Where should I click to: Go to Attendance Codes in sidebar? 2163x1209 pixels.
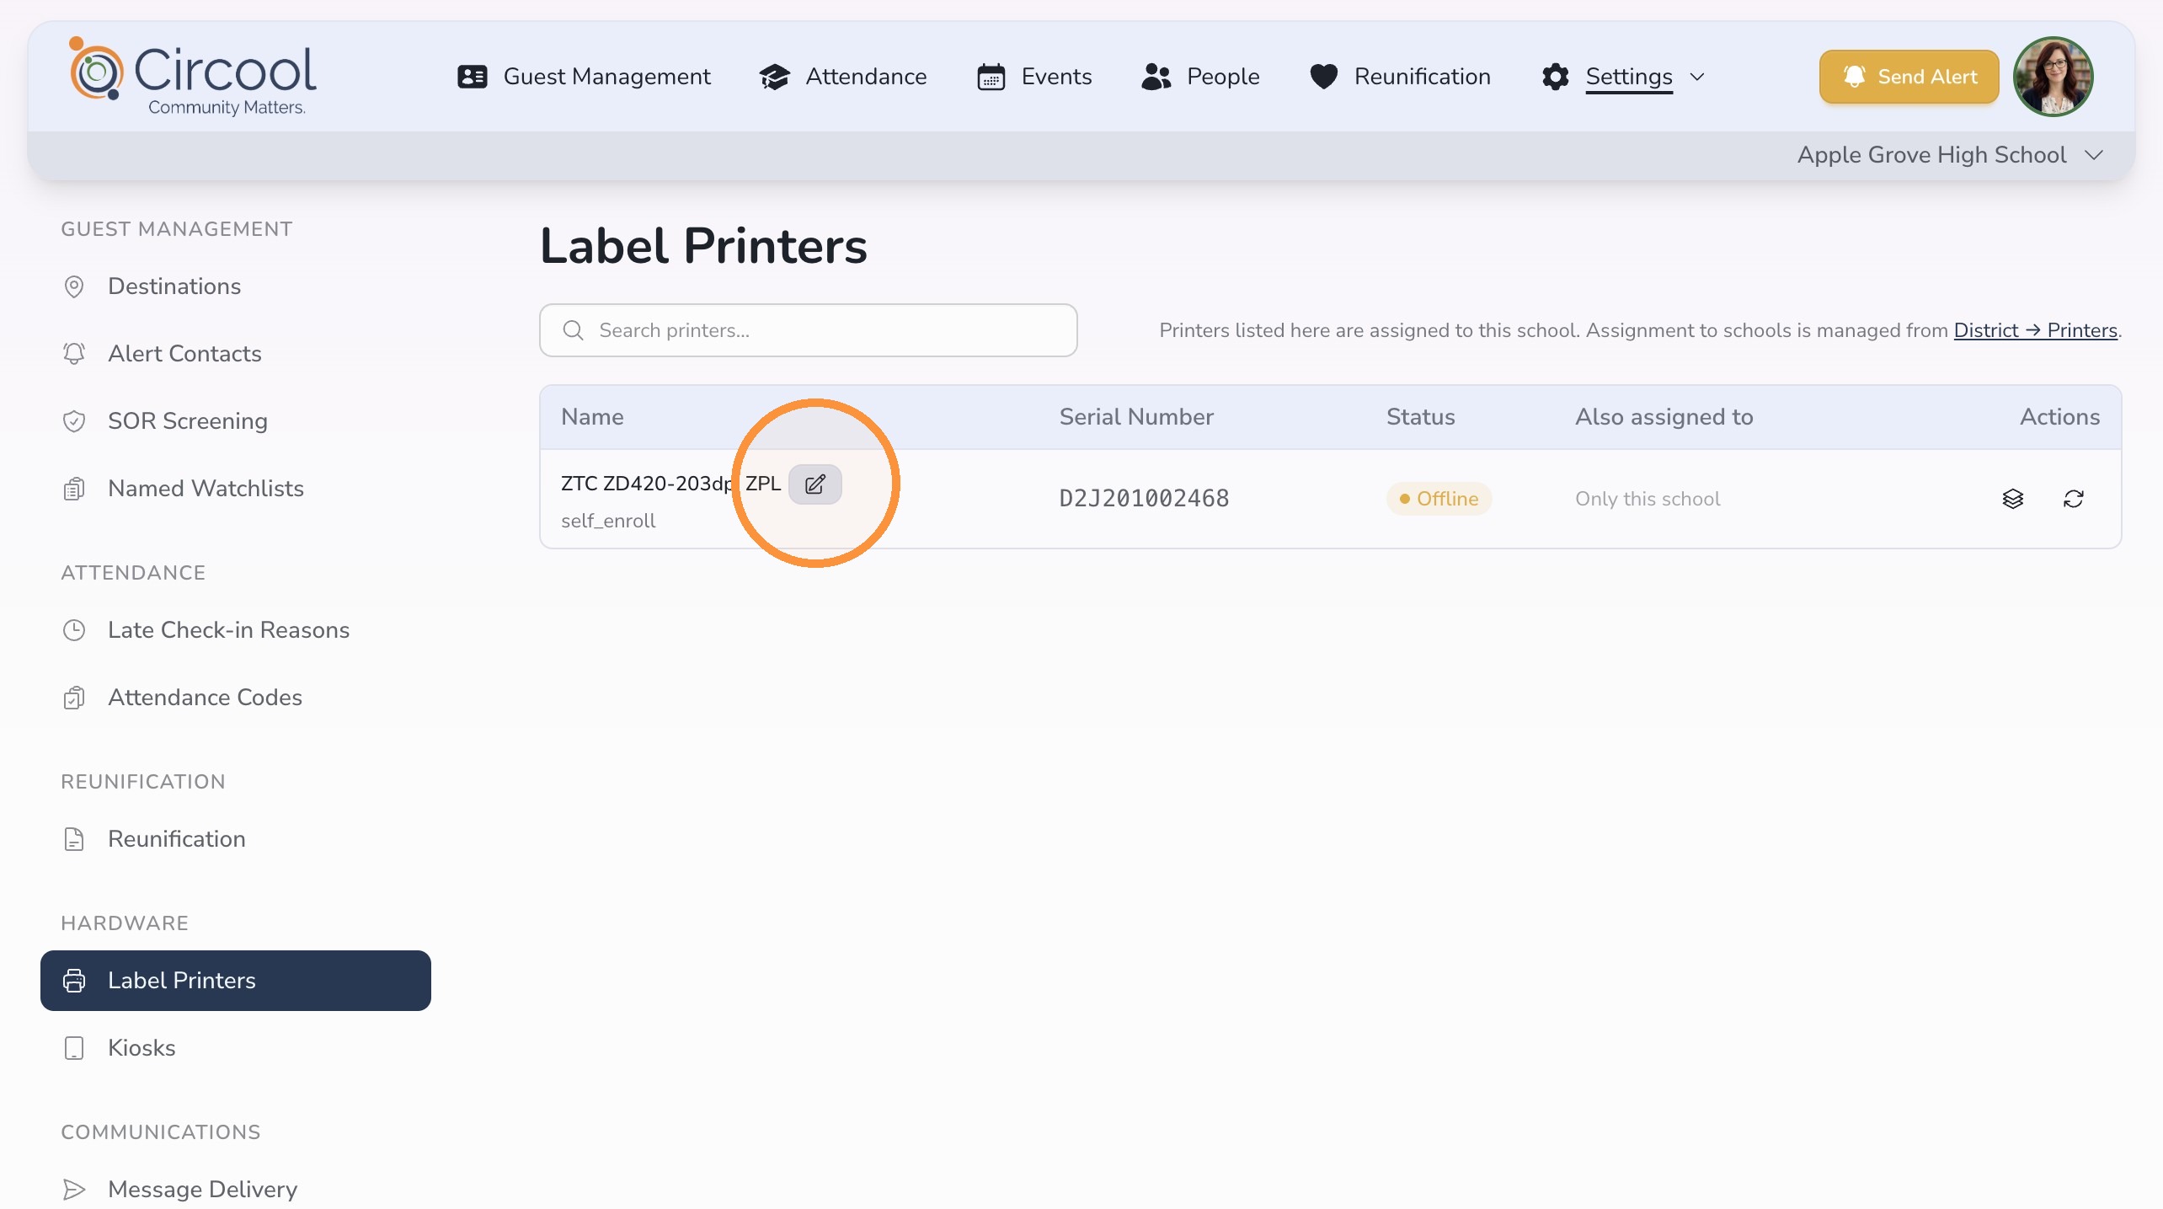pyautogui.click(x=236, y=698)
